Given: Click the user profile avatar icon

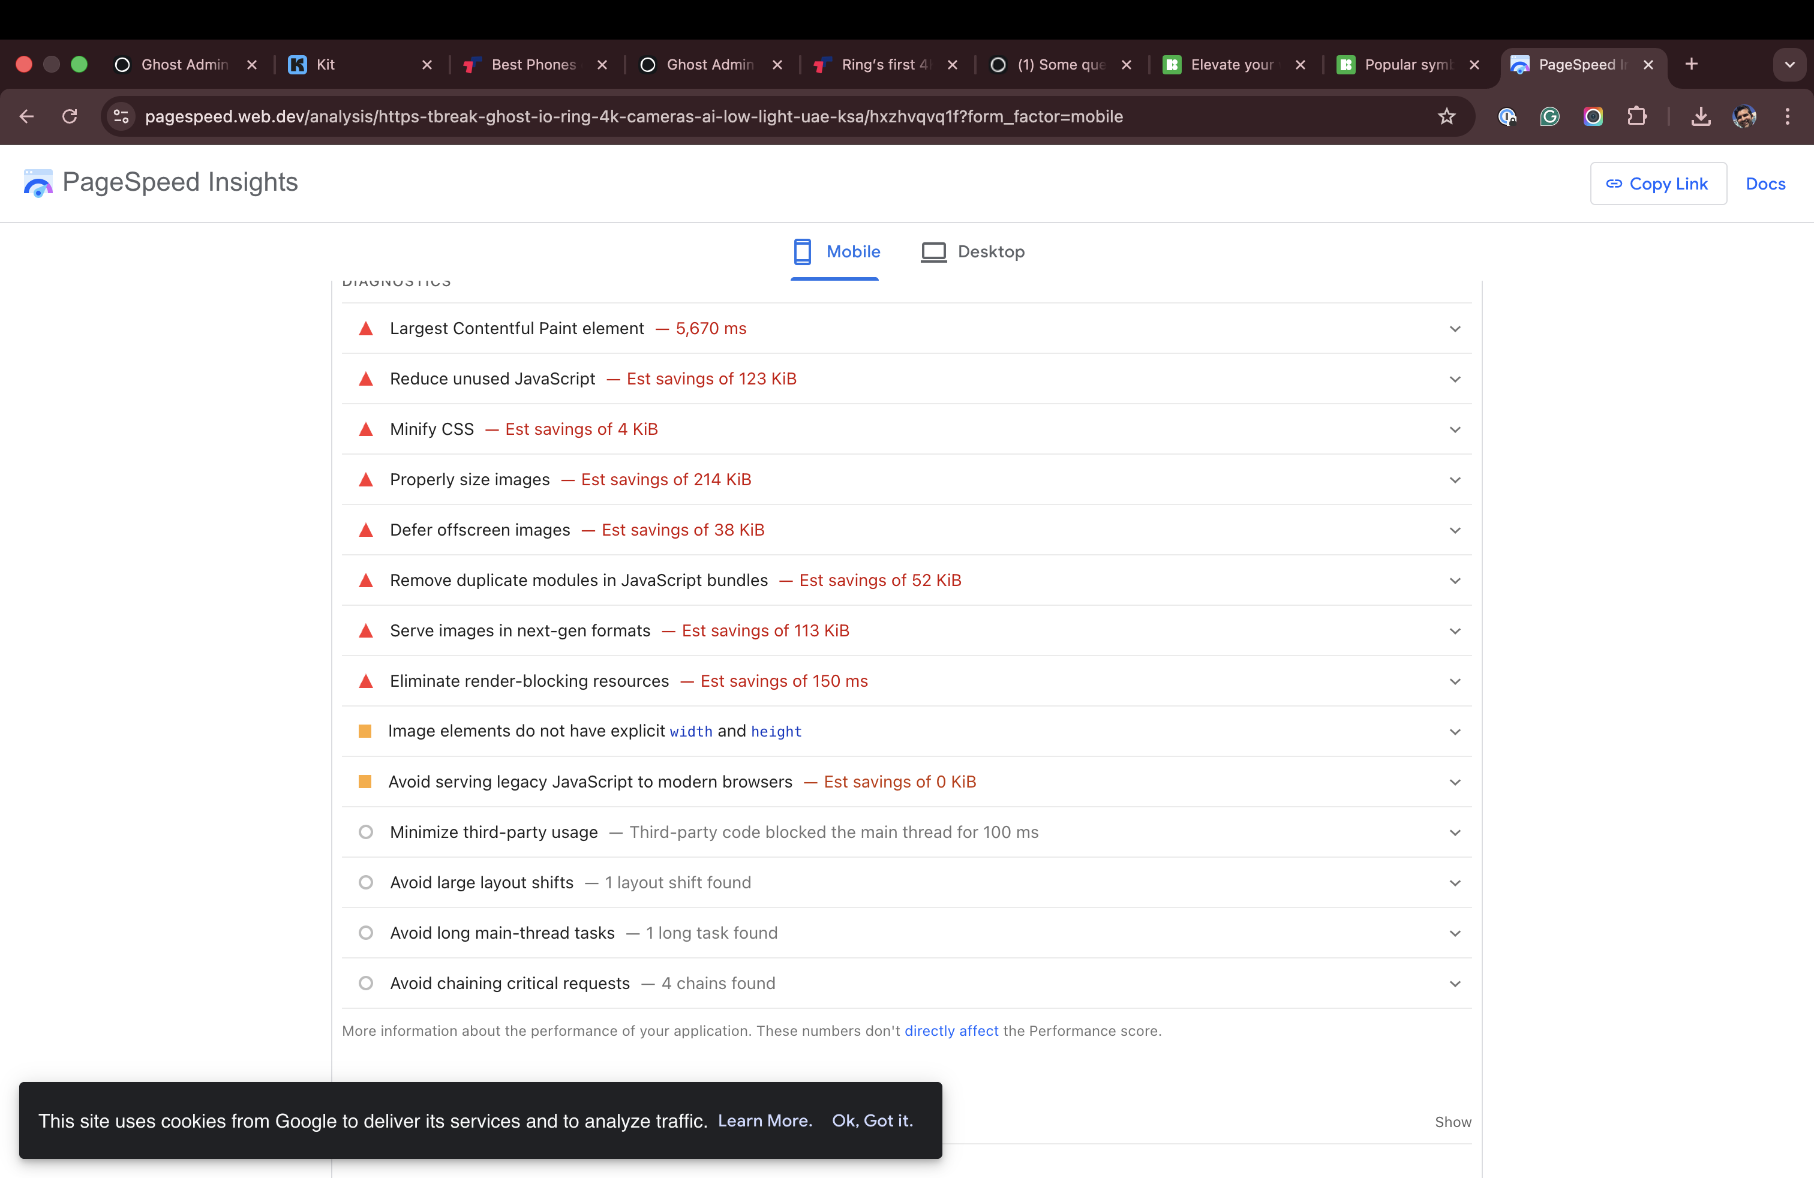Looking at the screenshot, I should coord(1744,116).
